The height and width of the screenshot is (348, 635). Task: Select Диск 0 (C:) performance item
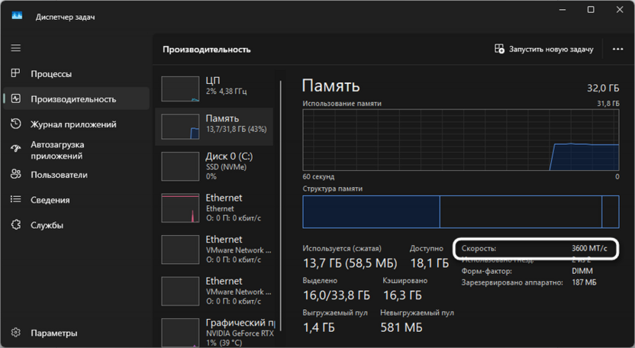click(x=214, y=166)
